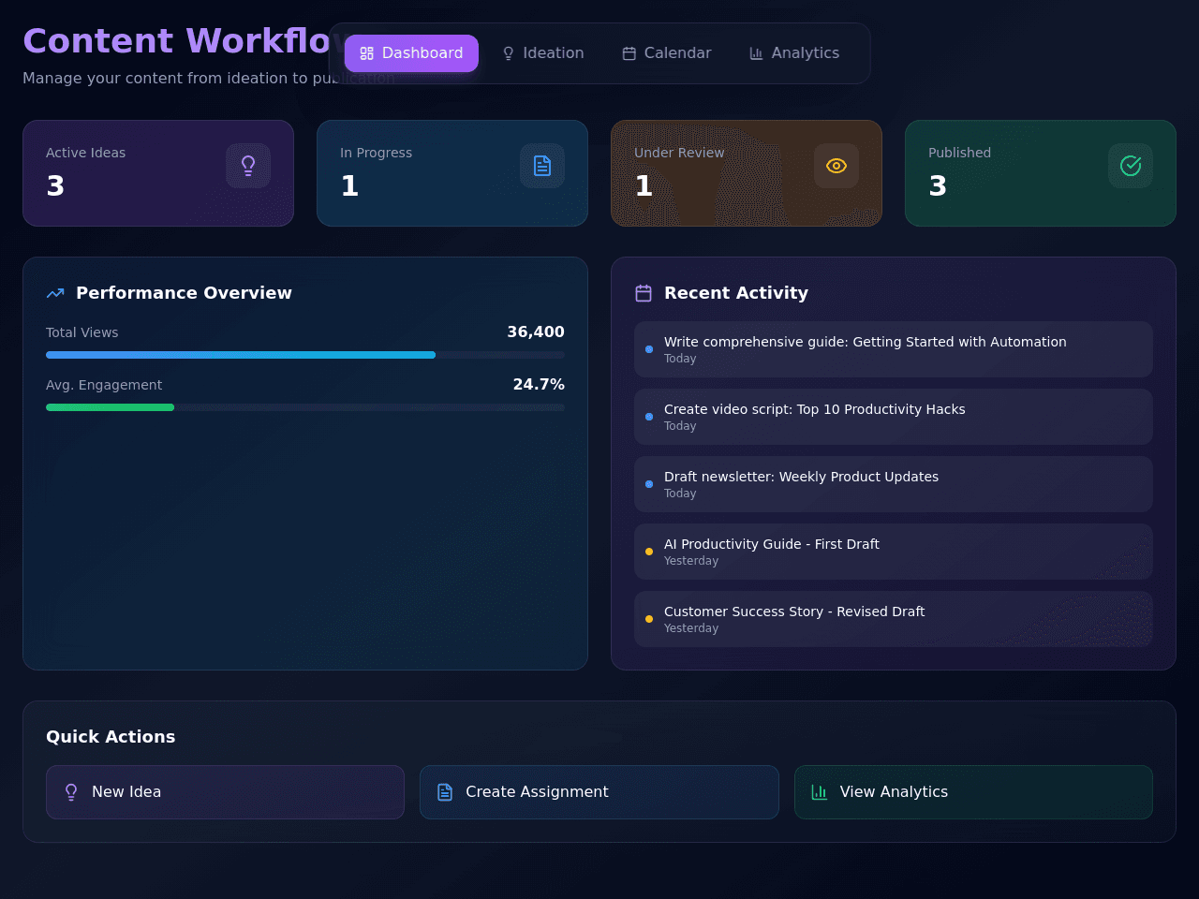Click the lightbulb icon in the Ideation tab
The height and width of the screenshot is (899, 1199).
coord(509,53)
